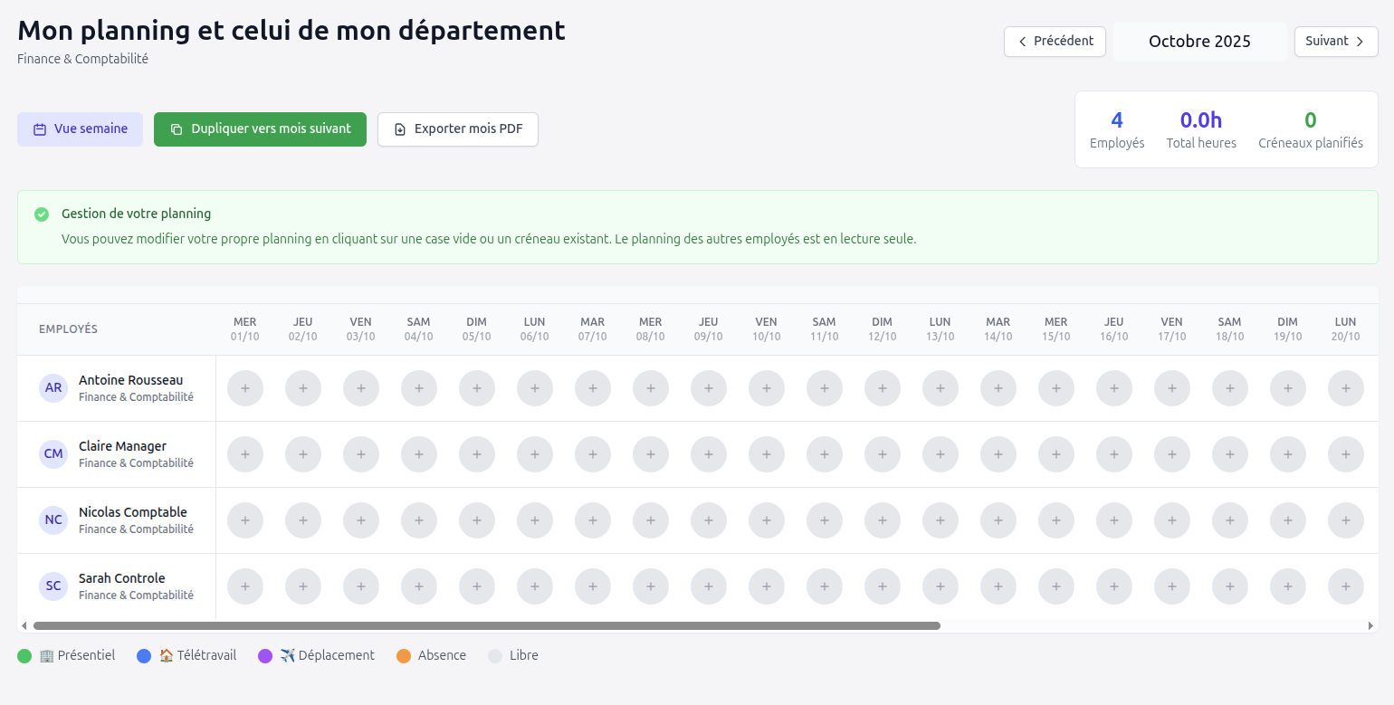The image size is (1394, 705).
Task: Add slot for Sarah Controle on 15/10
Action: [1056, 586]
